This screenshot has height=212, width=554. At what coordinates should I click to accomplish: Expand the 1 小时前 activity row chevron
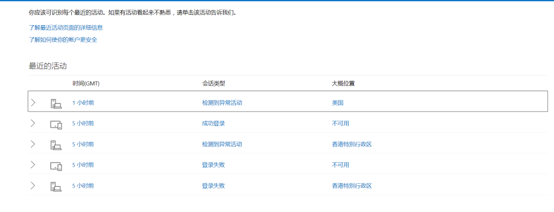[x=33, y=102]
